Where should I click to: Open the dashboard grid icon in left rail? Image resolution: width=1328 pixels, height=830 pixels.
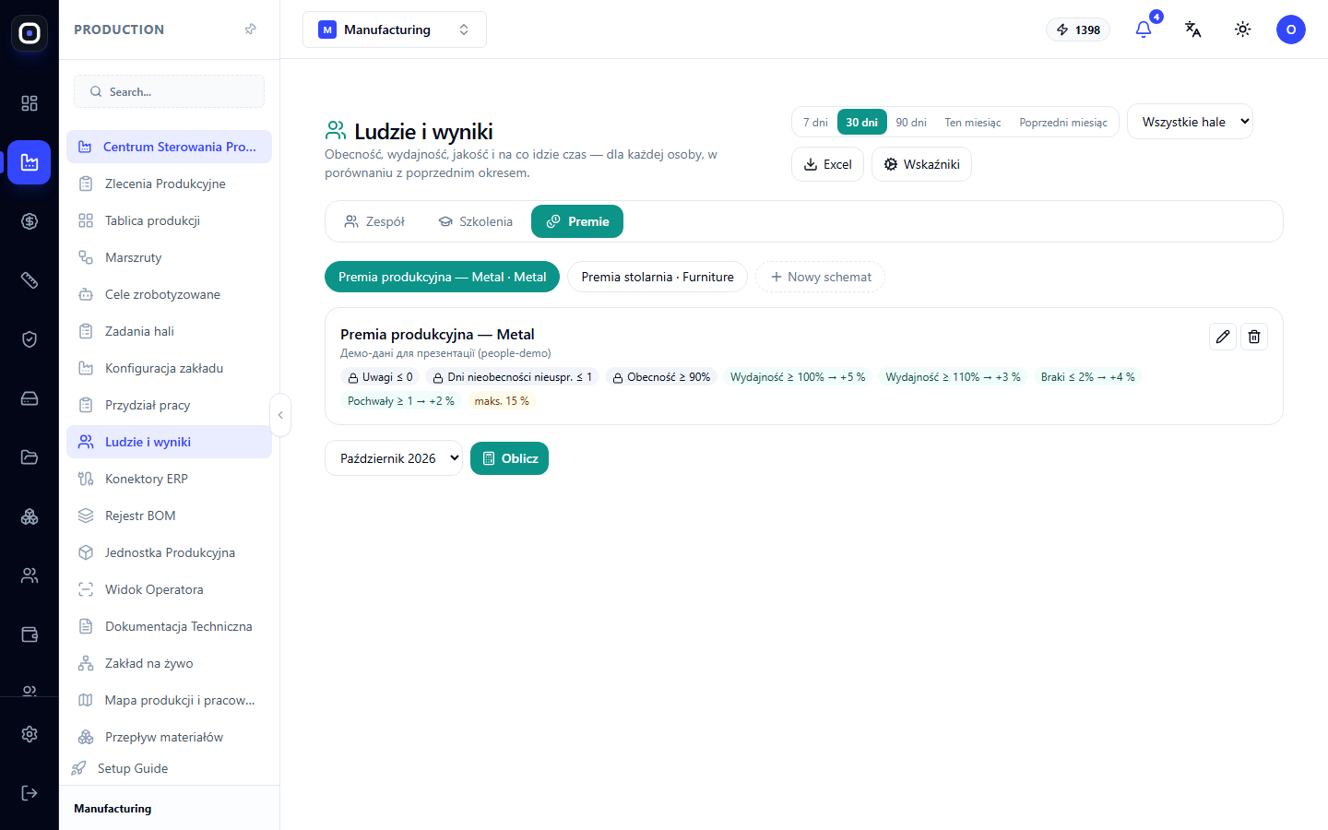[30, 103]
